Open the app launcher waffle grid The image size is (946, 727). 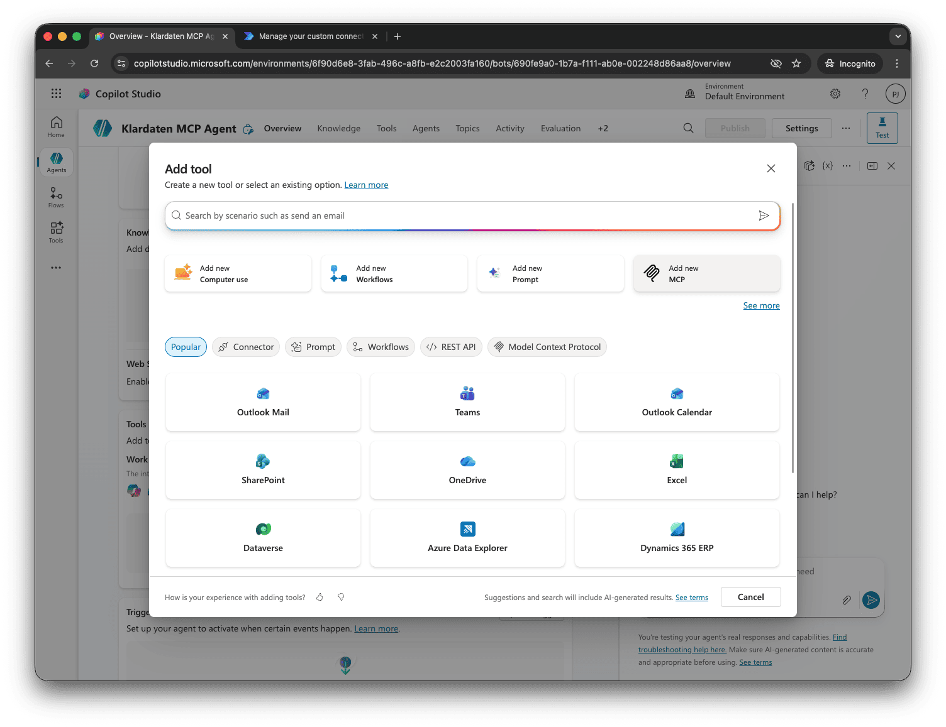(x=56, y=94)
